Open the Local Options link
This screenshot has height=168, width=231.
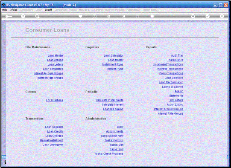click(55, 100)
